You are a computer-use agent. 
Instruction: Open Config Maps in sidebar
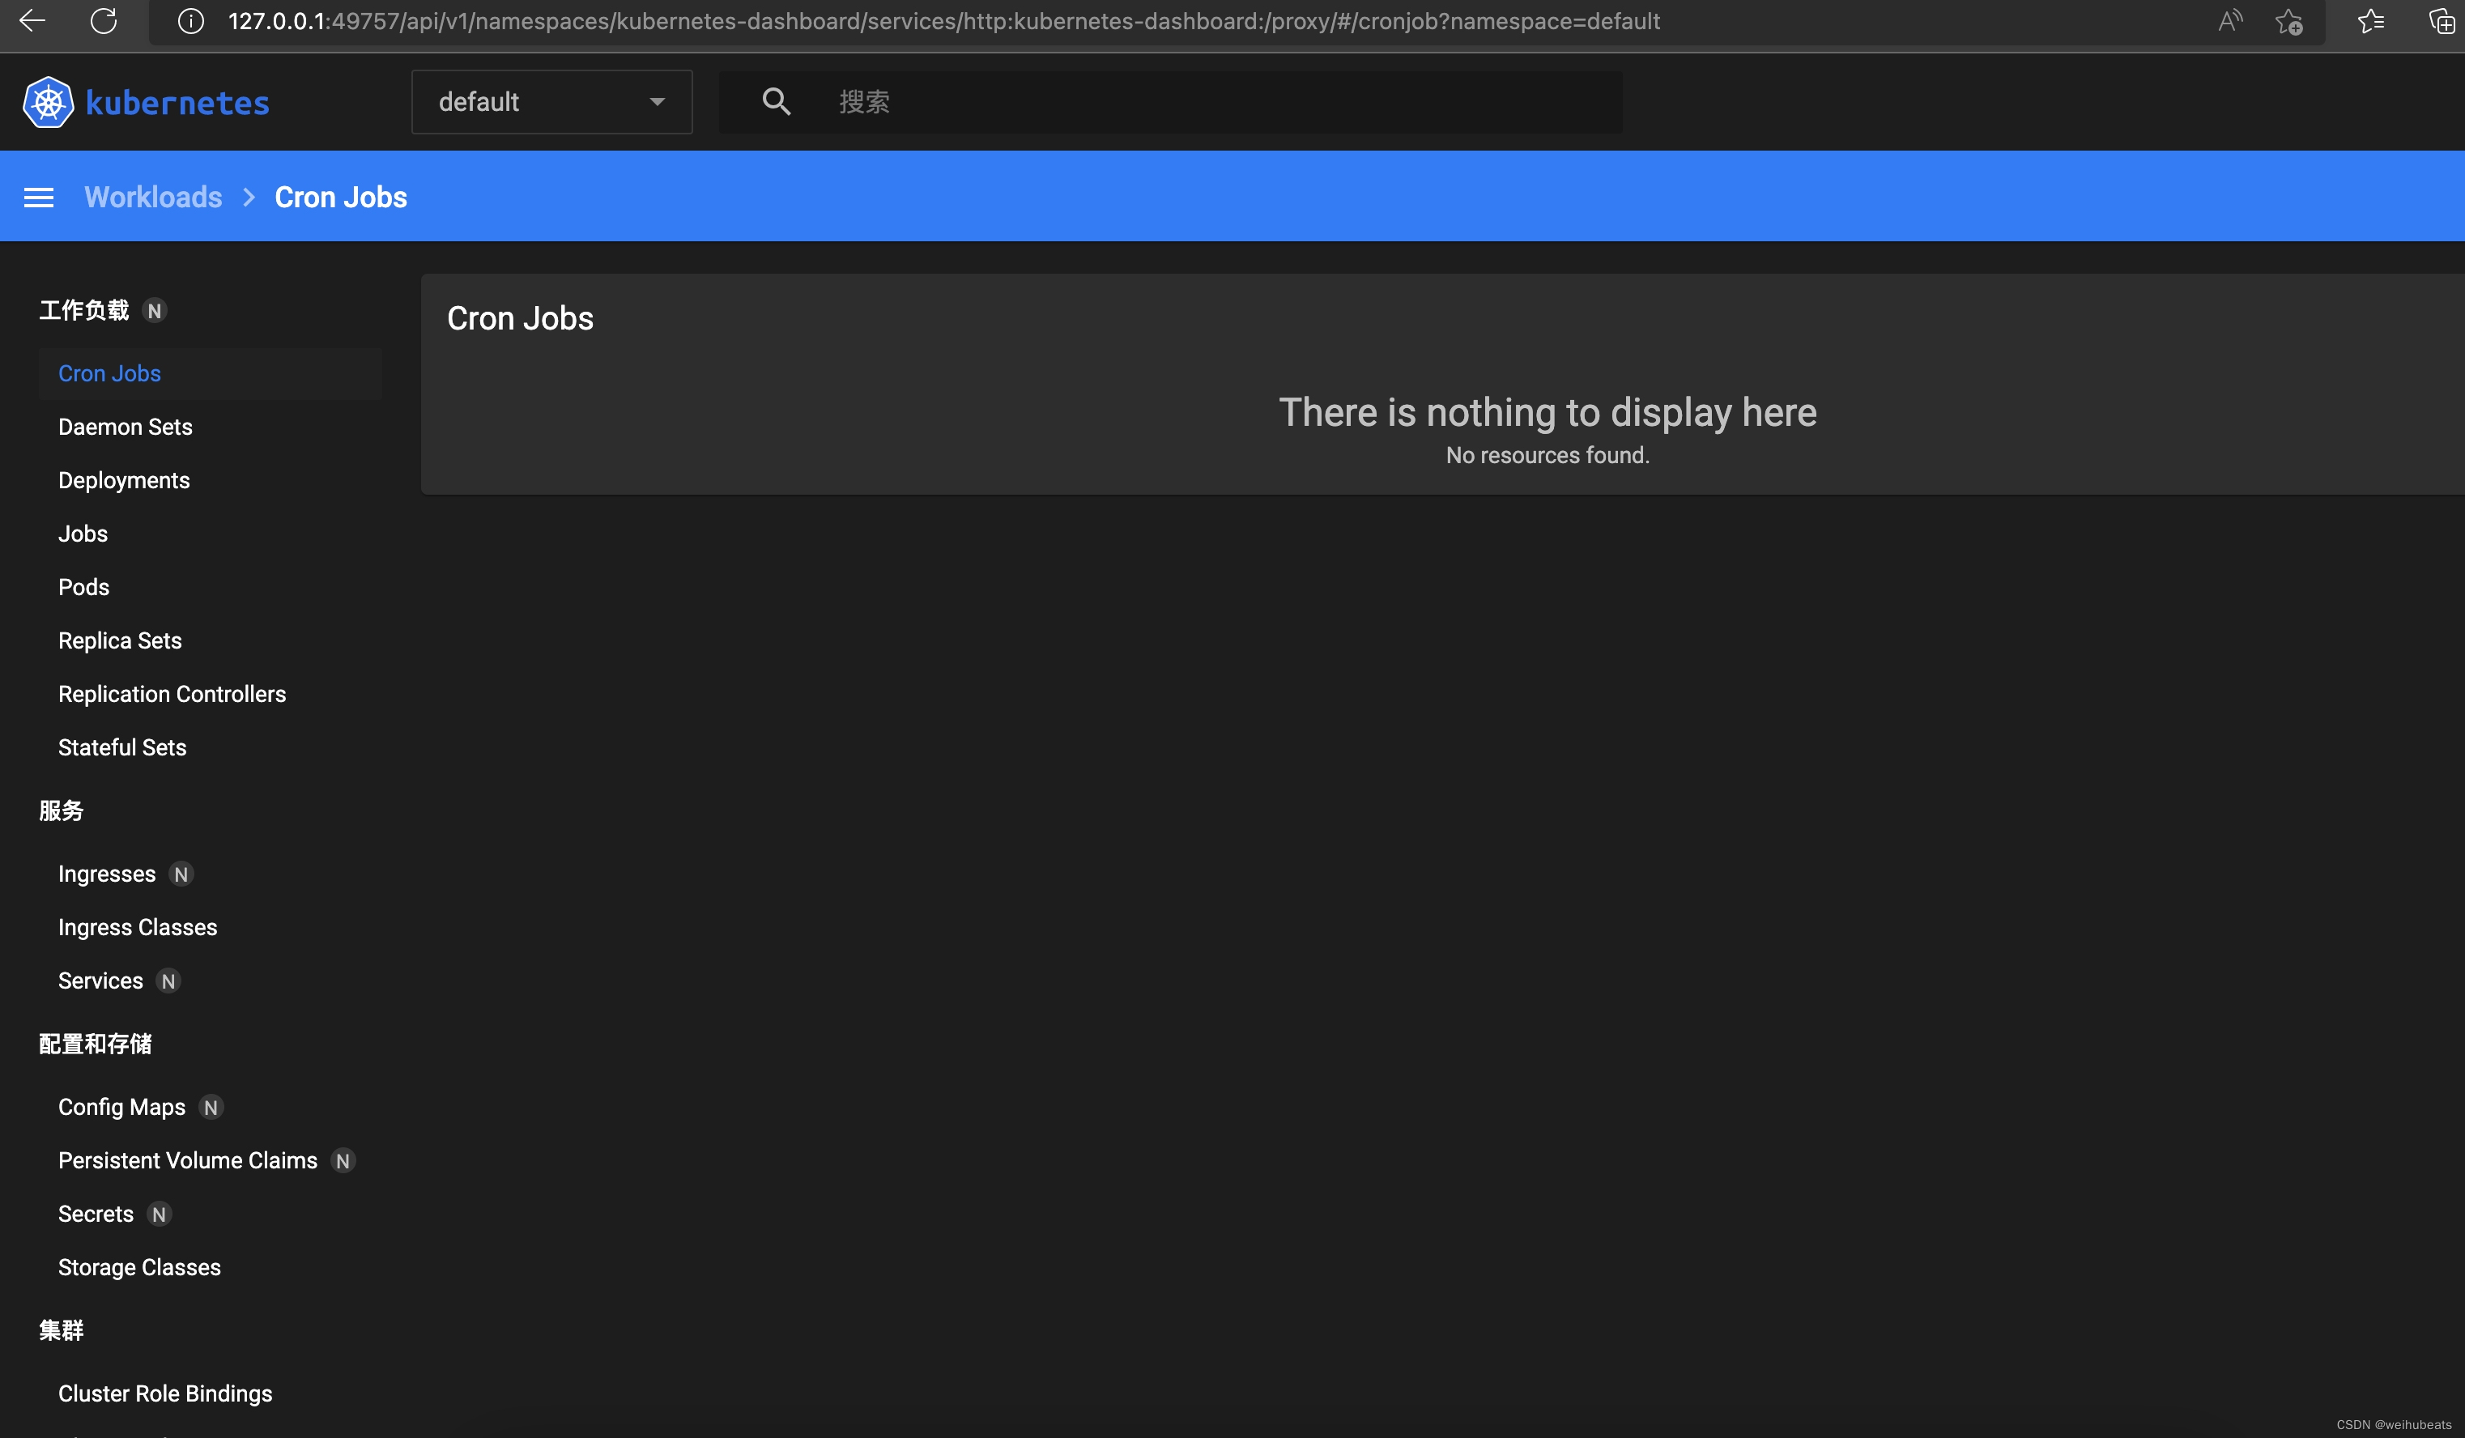pos(122,1106)
